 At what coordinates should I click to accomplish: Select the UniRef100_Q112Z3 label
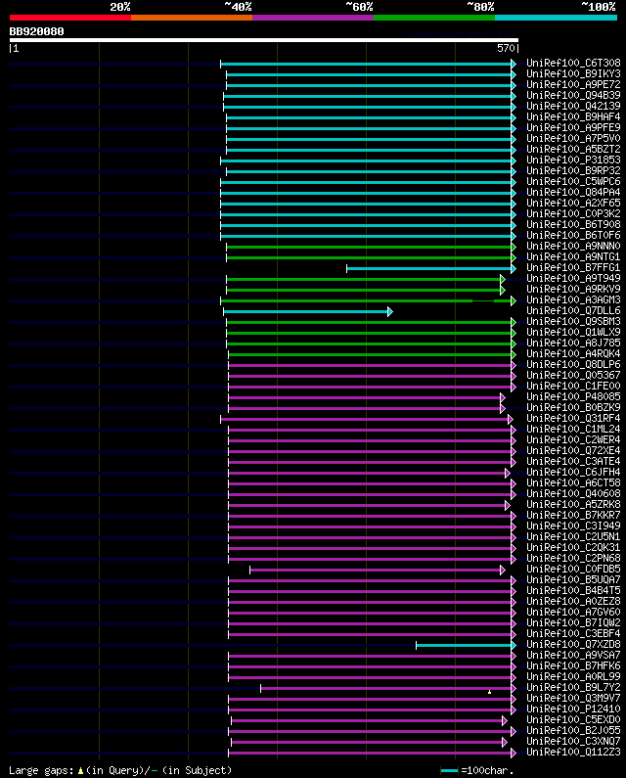(x=573, y=753)
